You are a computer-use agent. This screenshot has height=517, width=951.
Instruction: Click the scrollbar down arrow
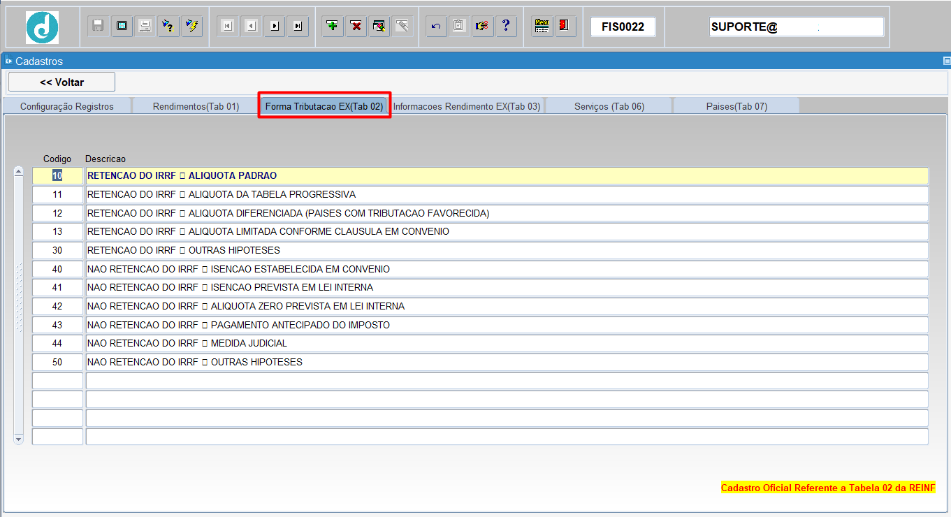click(x=19, y=439)
